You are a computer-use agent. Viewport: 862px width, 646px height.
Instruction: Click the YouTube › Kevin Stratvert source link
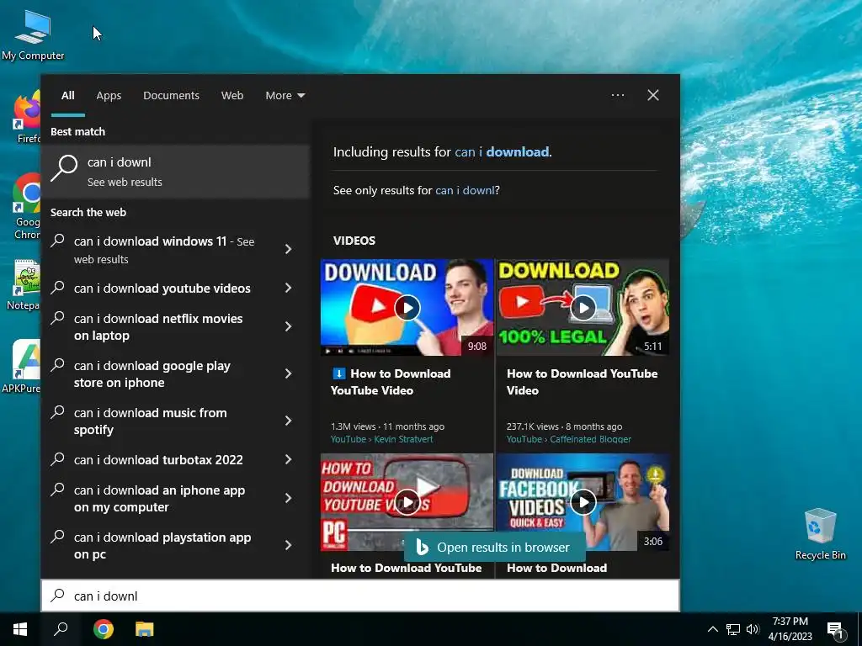[x=381, y=439]
